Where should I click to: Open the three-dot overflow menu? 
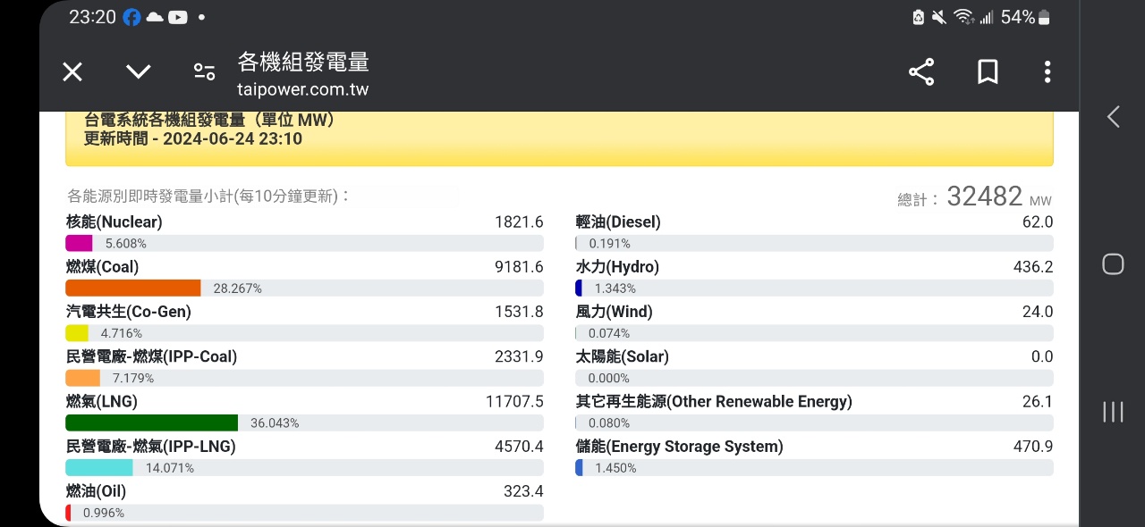tap(1047, 72)
